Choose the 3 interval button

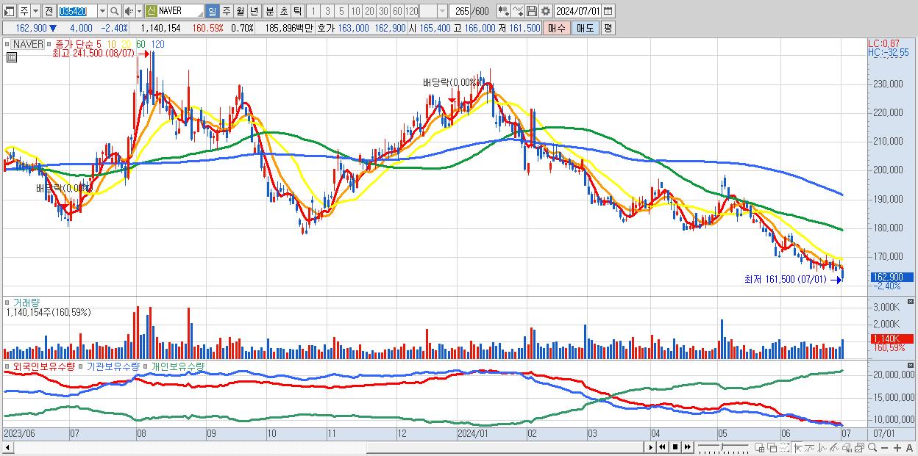click(327, 11)
